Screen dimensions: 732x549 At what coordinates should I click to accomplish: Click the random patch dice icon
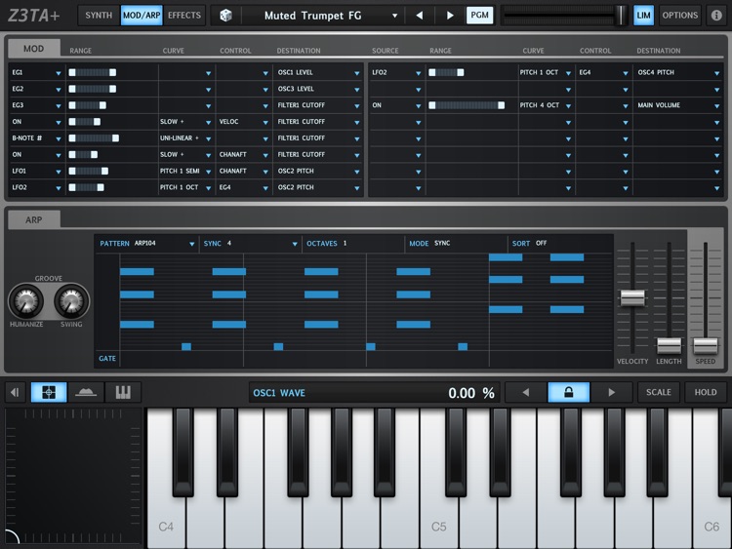pyautogui.click(x=226, y=16)
